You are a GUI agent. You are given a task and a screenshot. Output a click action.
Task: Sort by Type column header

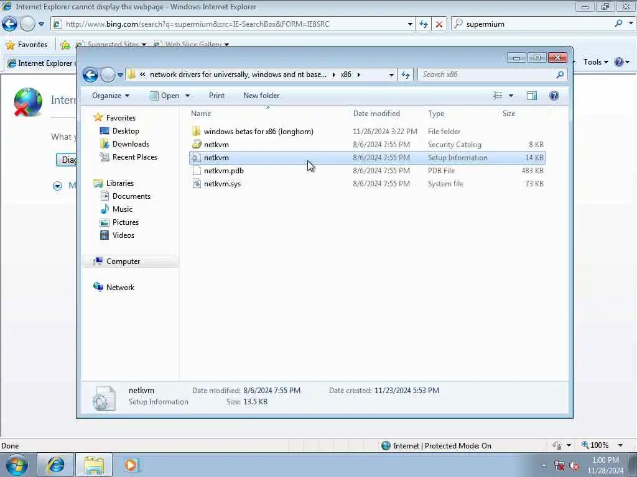click(461, 114)
